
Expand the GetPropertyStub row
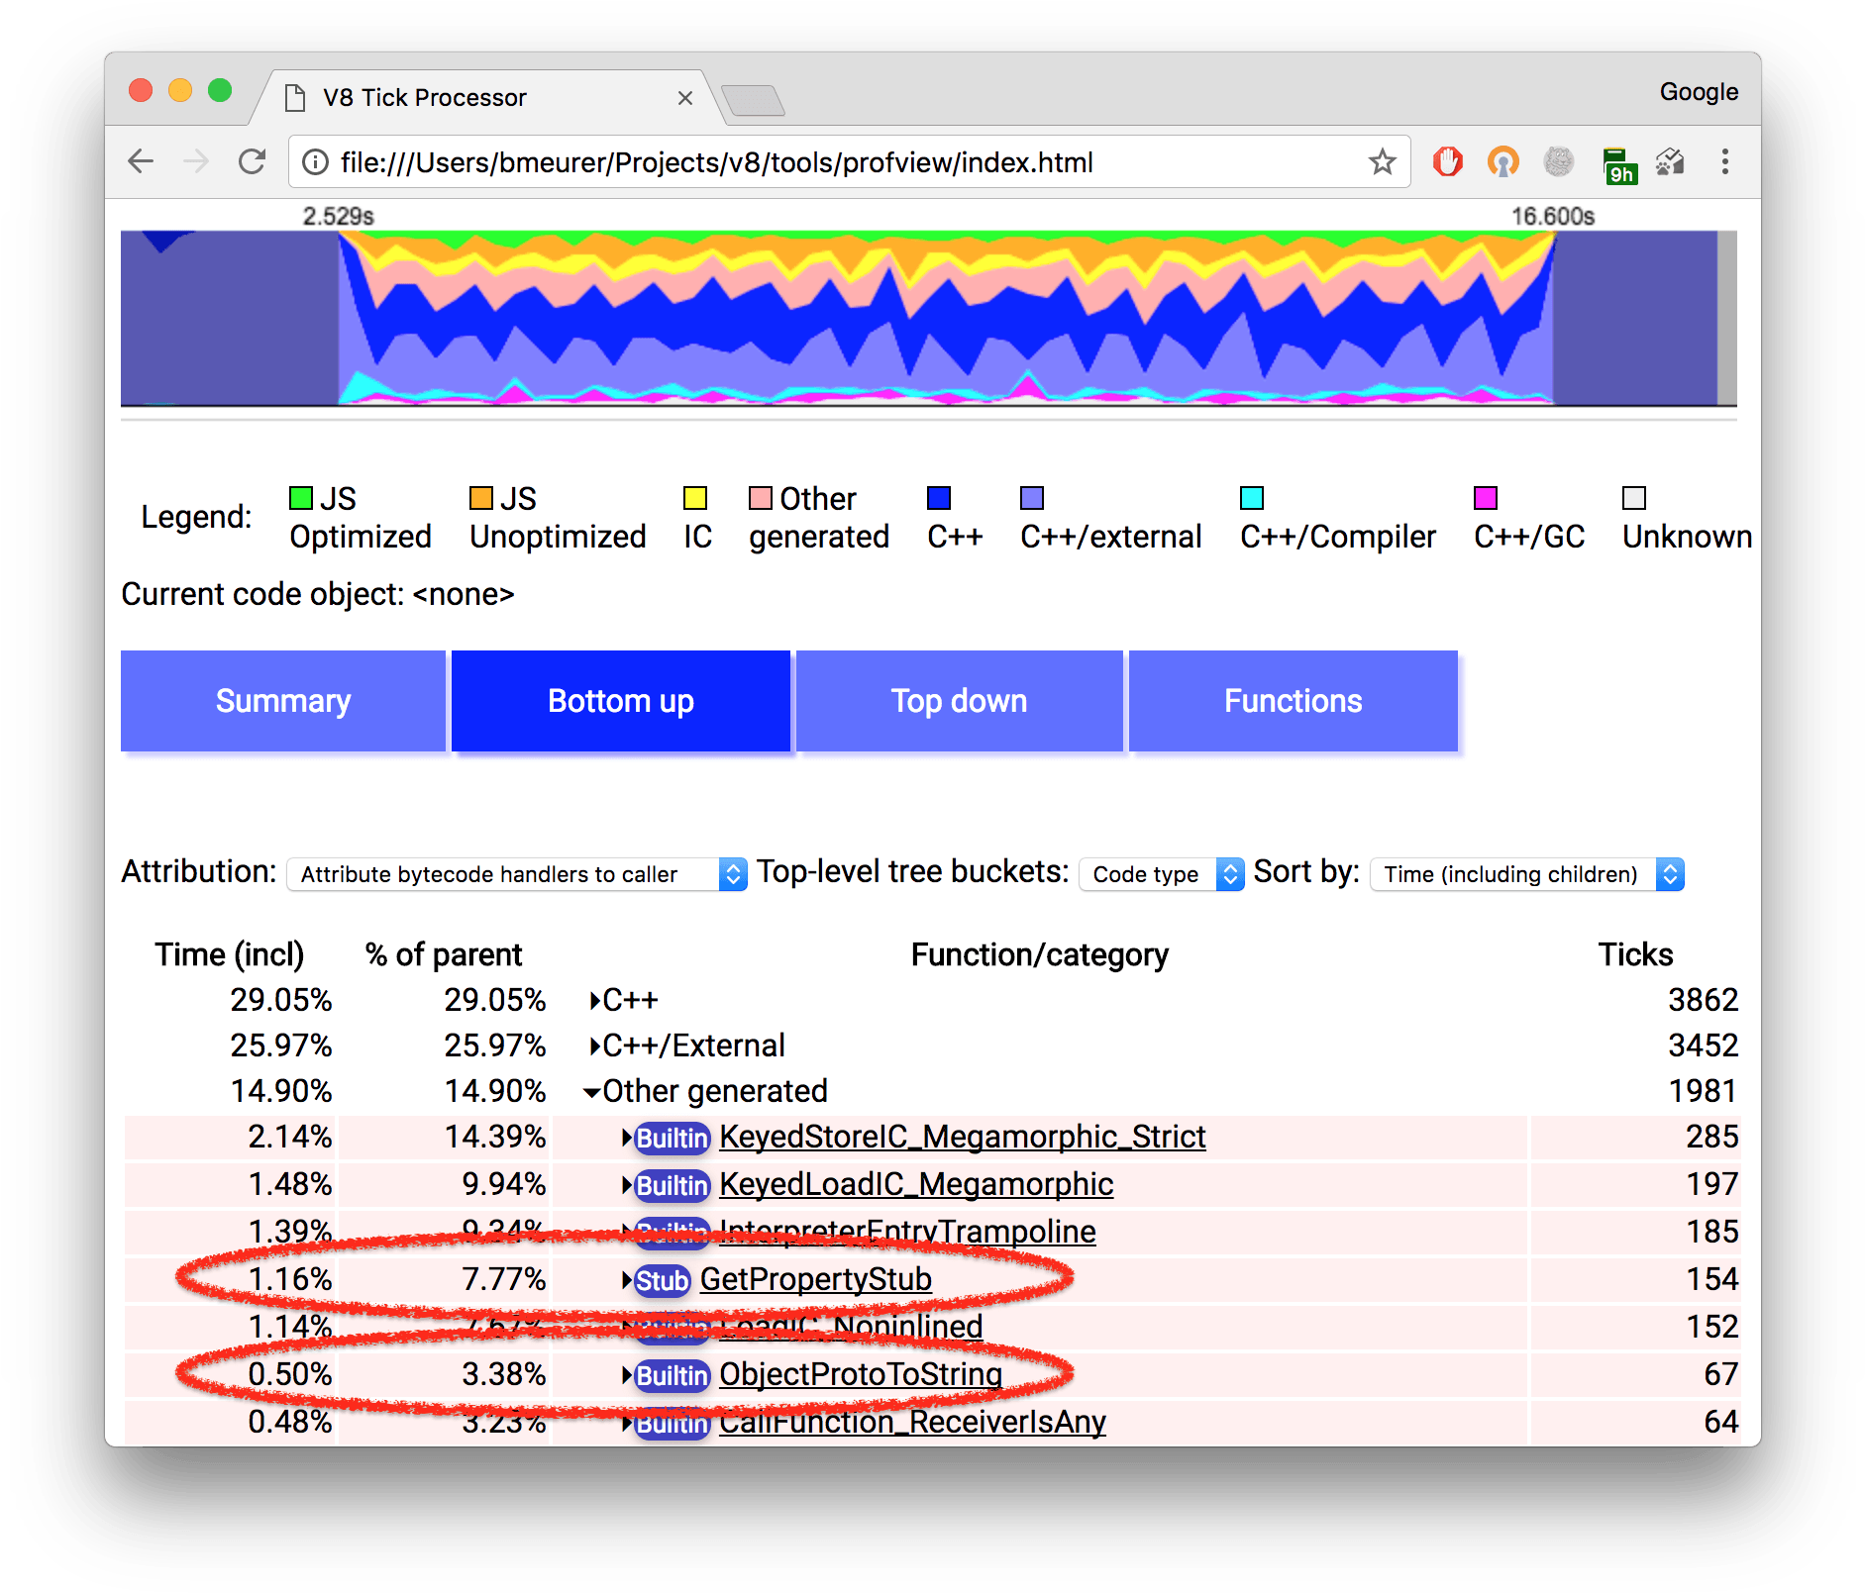[x=627, y=1280]
